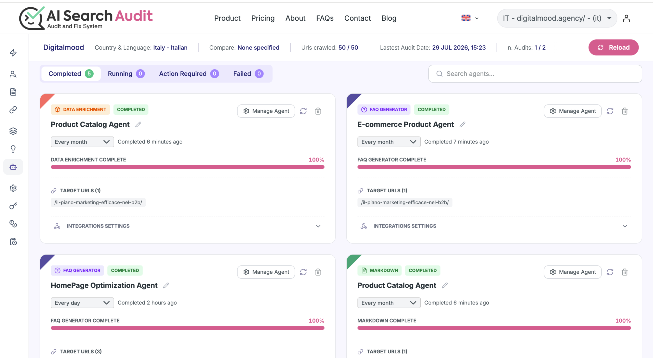The image size is (653, 358).
Task: Delete the E-commerce Product Agent
Action: (624, 111)
